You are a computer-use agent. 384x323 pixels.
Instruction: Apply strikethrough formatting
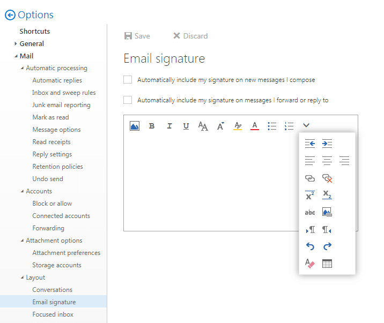click(x=310, y=213)
